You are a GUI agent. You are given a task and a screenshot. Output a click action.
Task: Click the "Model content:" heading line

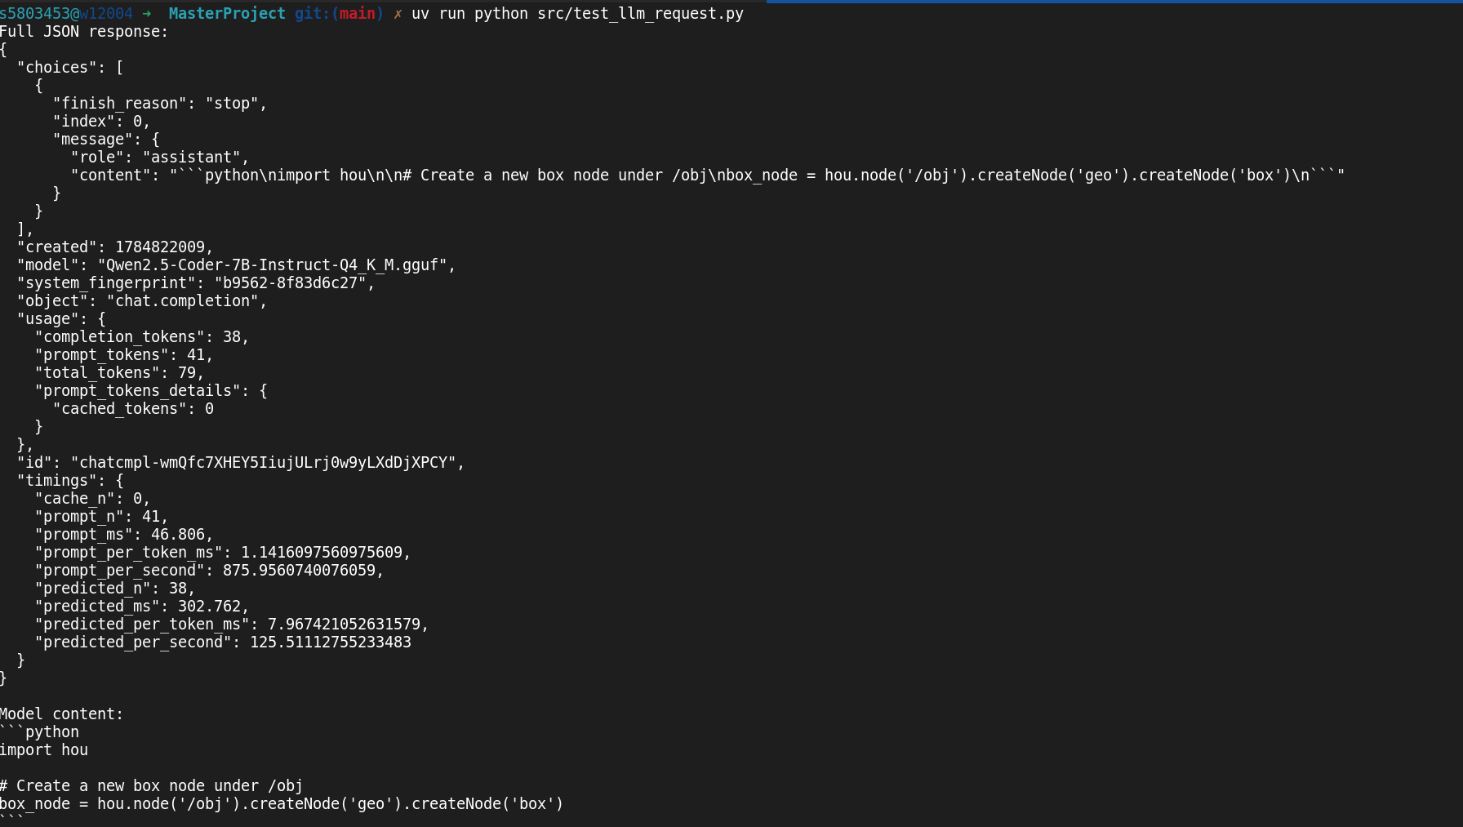click(x=61, y=714)
